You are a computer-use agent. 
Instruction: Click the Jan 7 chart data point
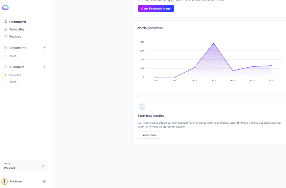[175, 77]
